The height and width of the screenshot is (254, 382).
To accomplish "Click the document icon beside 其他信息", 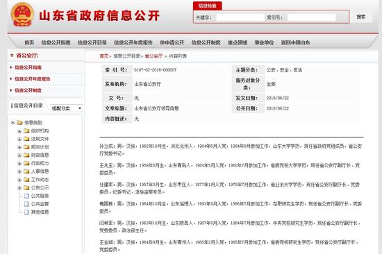I will (x=26, y=212).
